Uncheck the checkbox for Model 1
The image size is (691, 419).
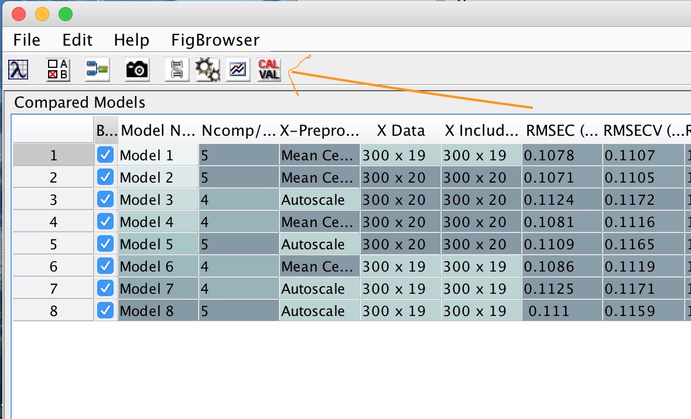105,155
